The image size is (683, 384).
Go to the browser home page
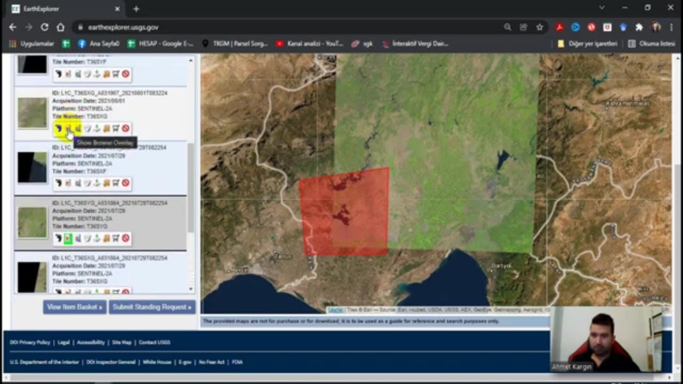[x=61, y=27]
